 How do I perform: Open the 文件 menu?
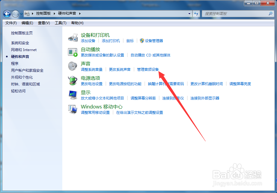pos(10,23)
